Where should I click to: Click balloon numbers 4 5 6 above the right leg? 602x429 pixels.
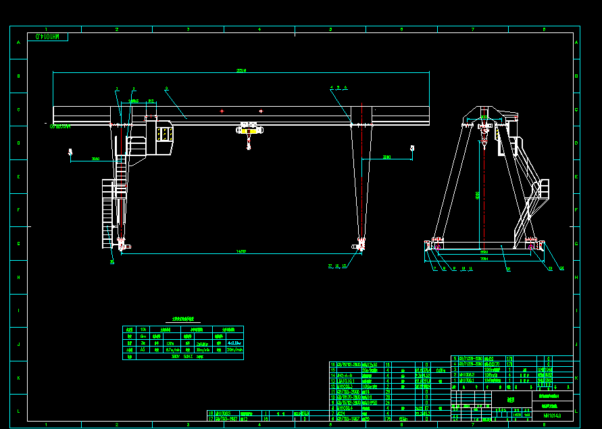(338, 88)
